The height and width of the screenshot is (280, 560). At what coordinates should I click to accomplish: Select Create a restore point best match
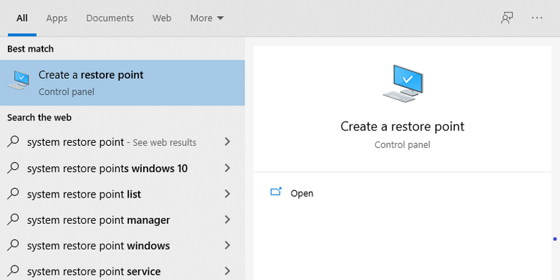point(122,82)
